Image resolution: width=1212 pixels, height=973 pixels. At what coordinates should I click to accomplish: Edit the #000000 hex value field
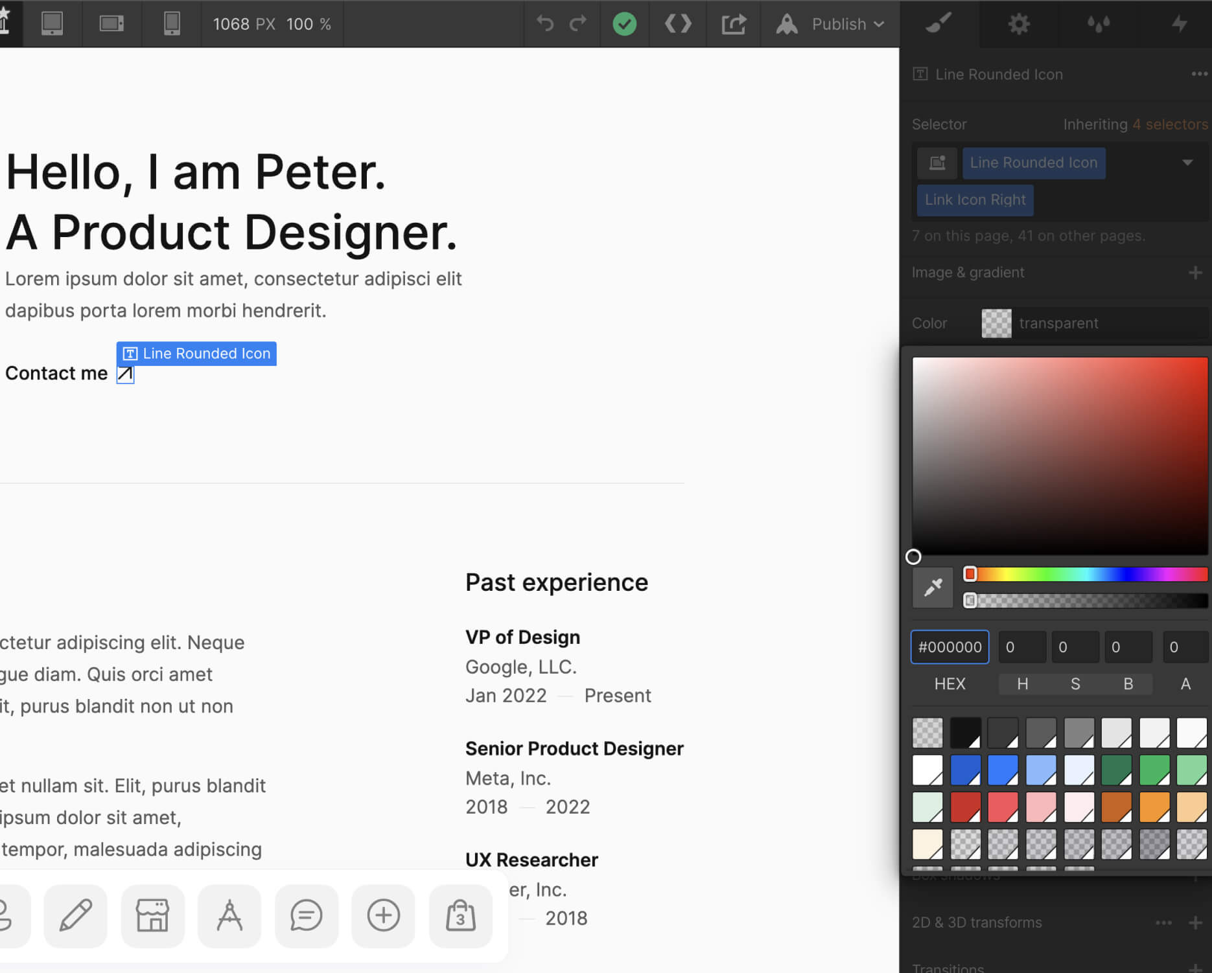click(949, 647)
